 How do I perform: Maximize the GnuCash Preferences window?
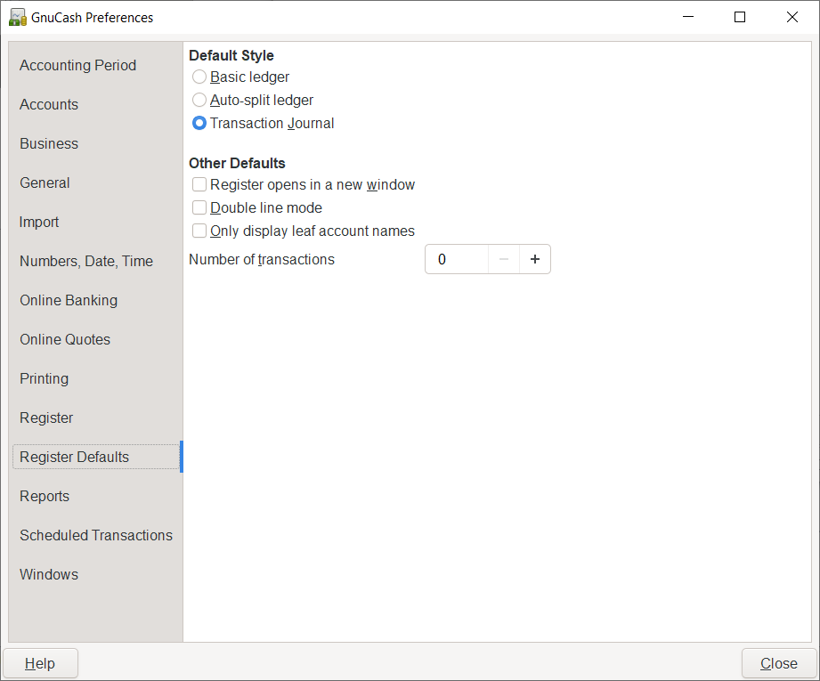pos(740,17)
